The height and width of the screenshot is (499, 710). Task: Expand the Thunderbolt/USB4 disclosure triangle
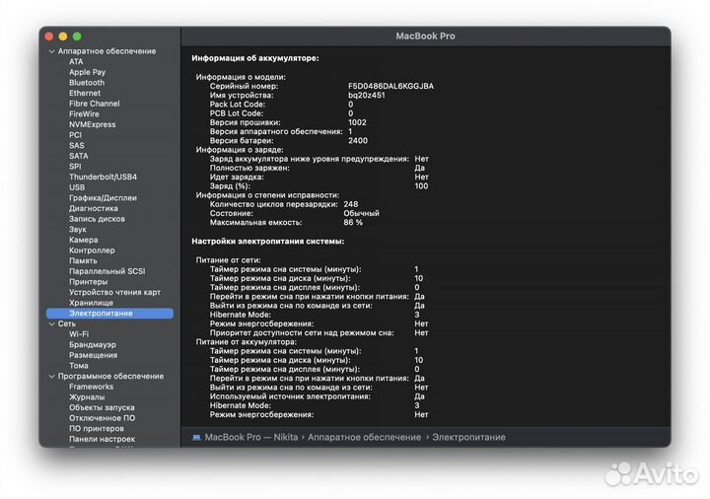tap(62, 177)
